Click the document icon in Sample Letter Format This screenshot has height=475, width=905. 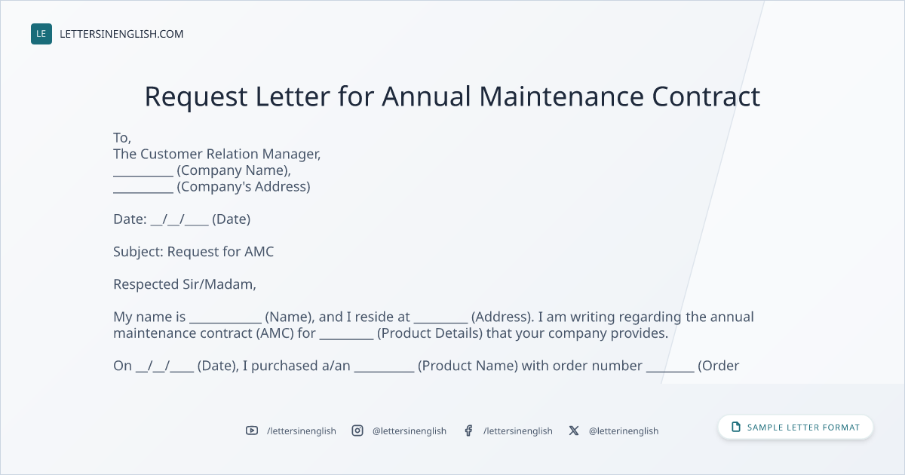(736, 427)
